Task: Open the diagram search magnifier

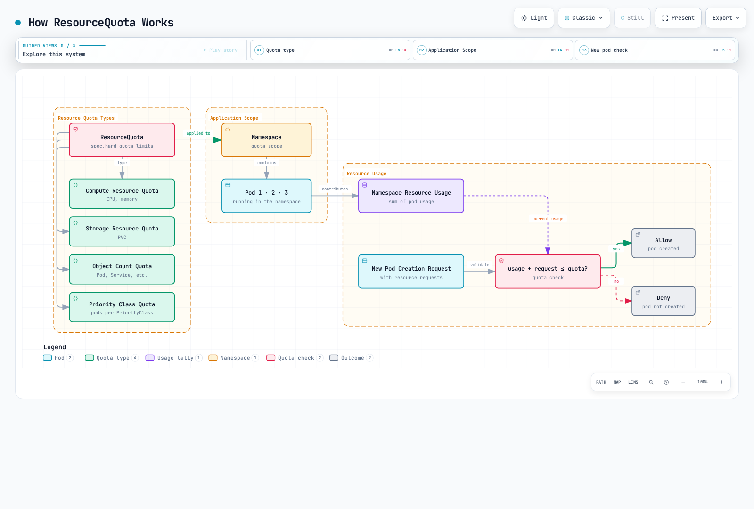Action: point(651,382)
